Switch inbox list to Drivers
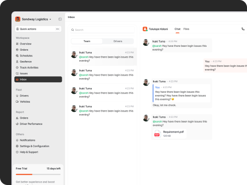Screen dimensions: 247x185 point(118,41)
